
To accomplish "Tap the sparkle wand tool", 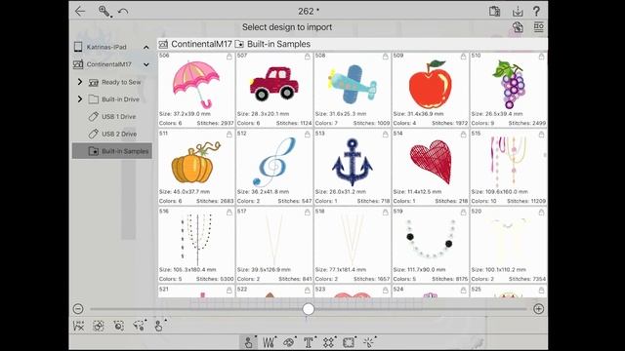I will (x=369, y=342).
